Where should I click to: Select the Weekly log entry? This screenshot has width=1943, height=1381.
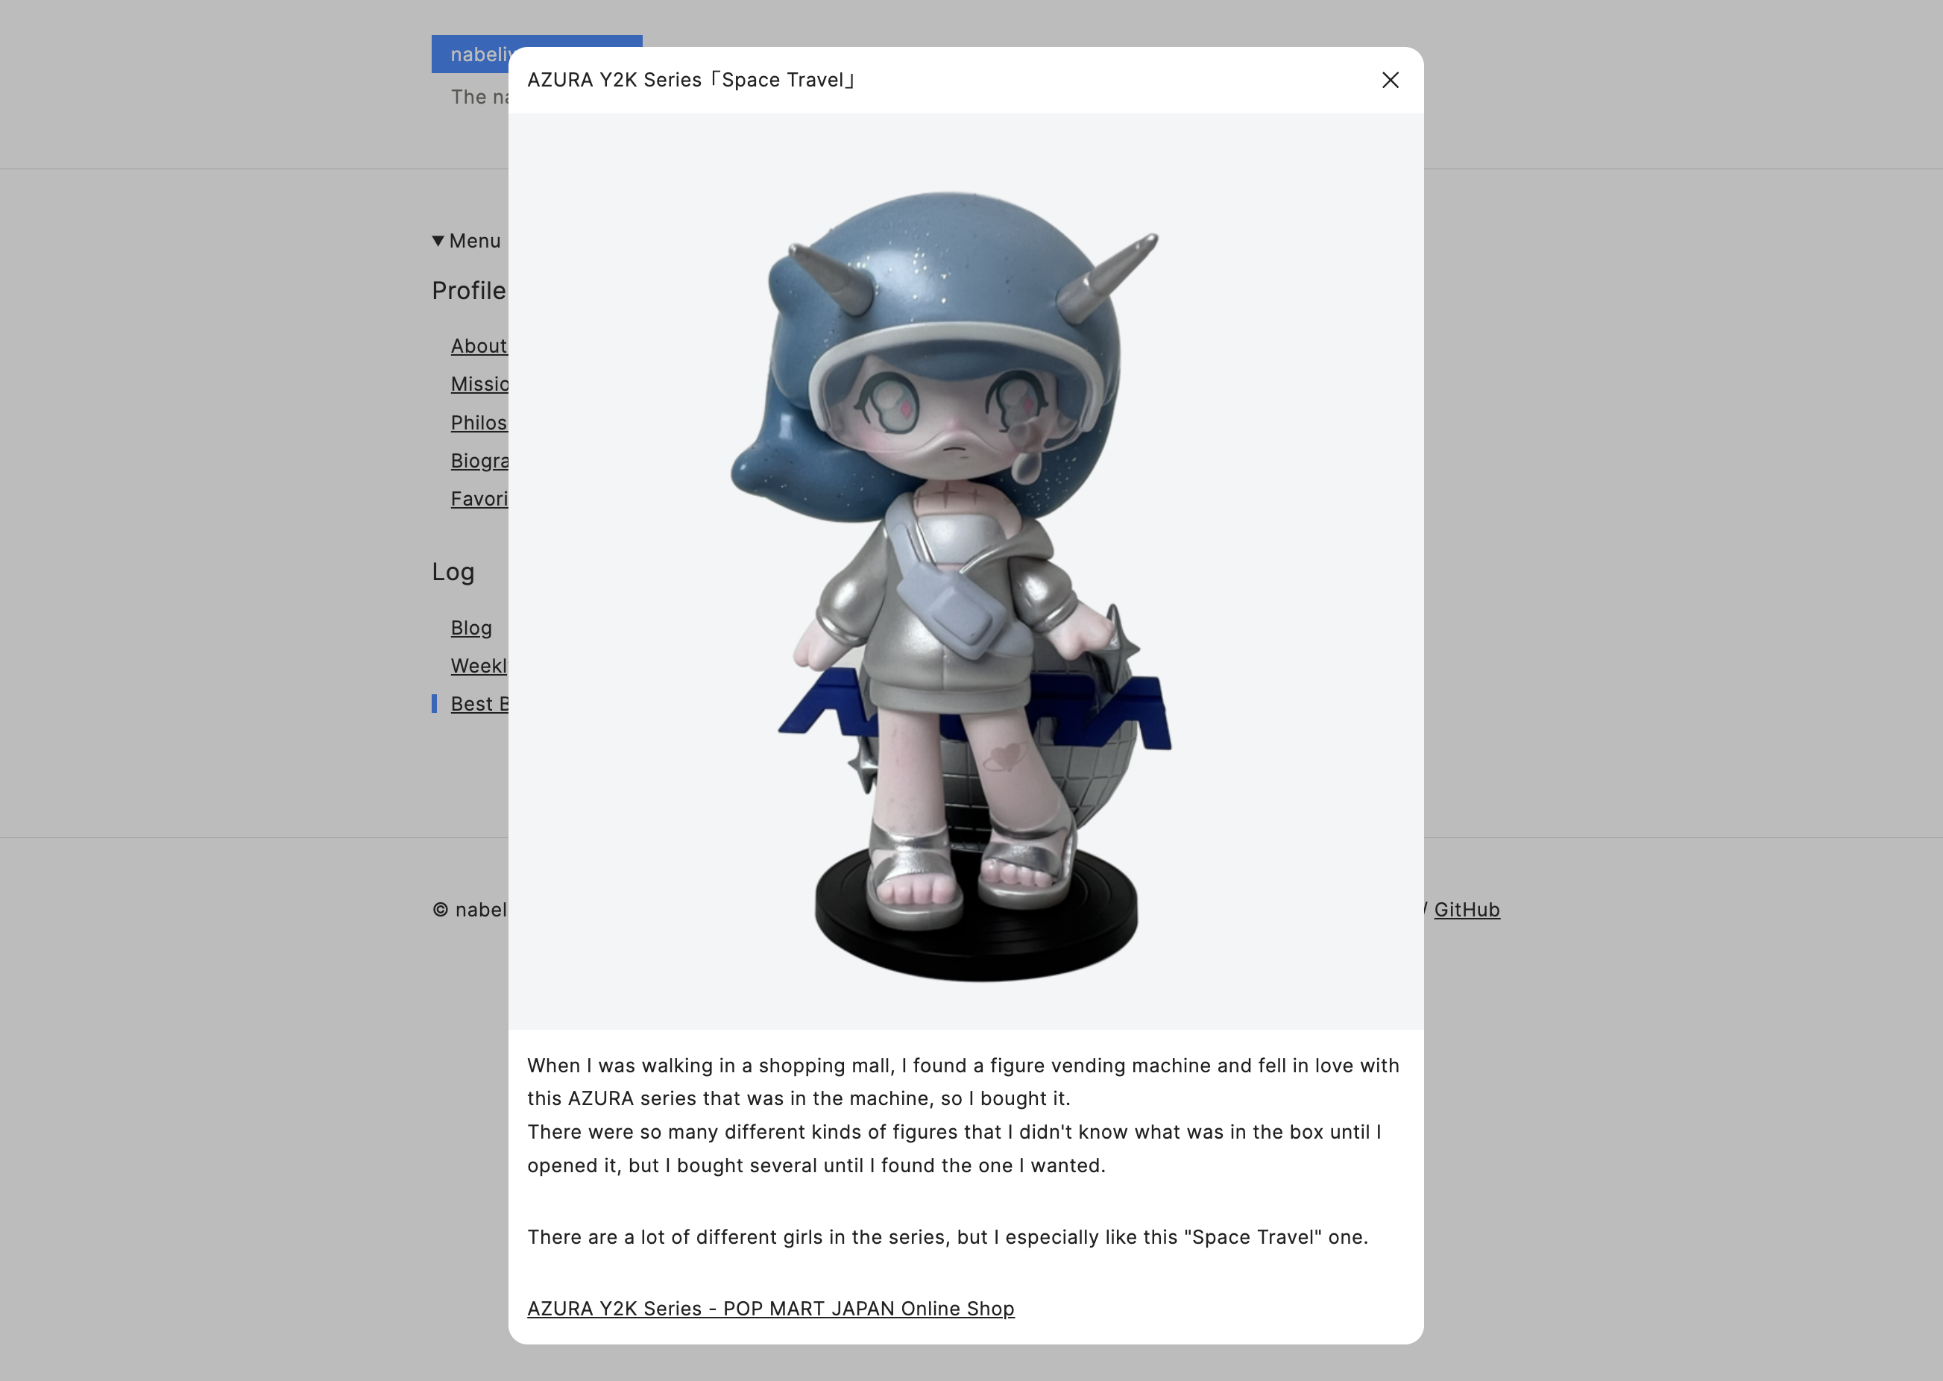pos(479,665)
